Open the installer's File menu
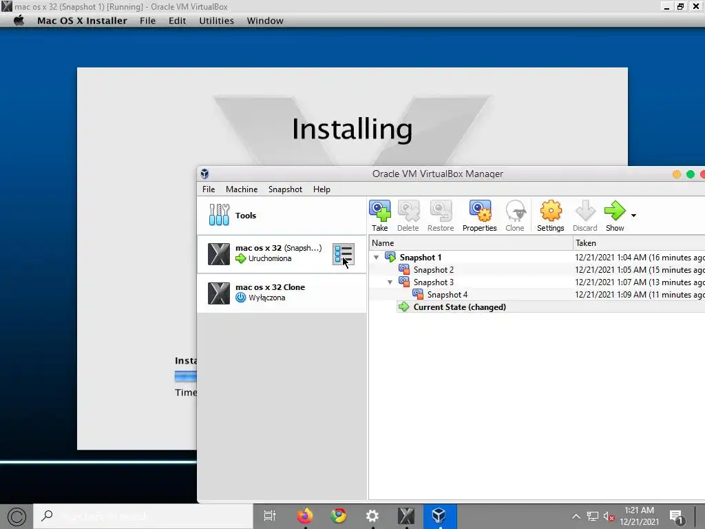Image resolution: width=705 pixels, height=529 pixels. [x=147, y=21]
